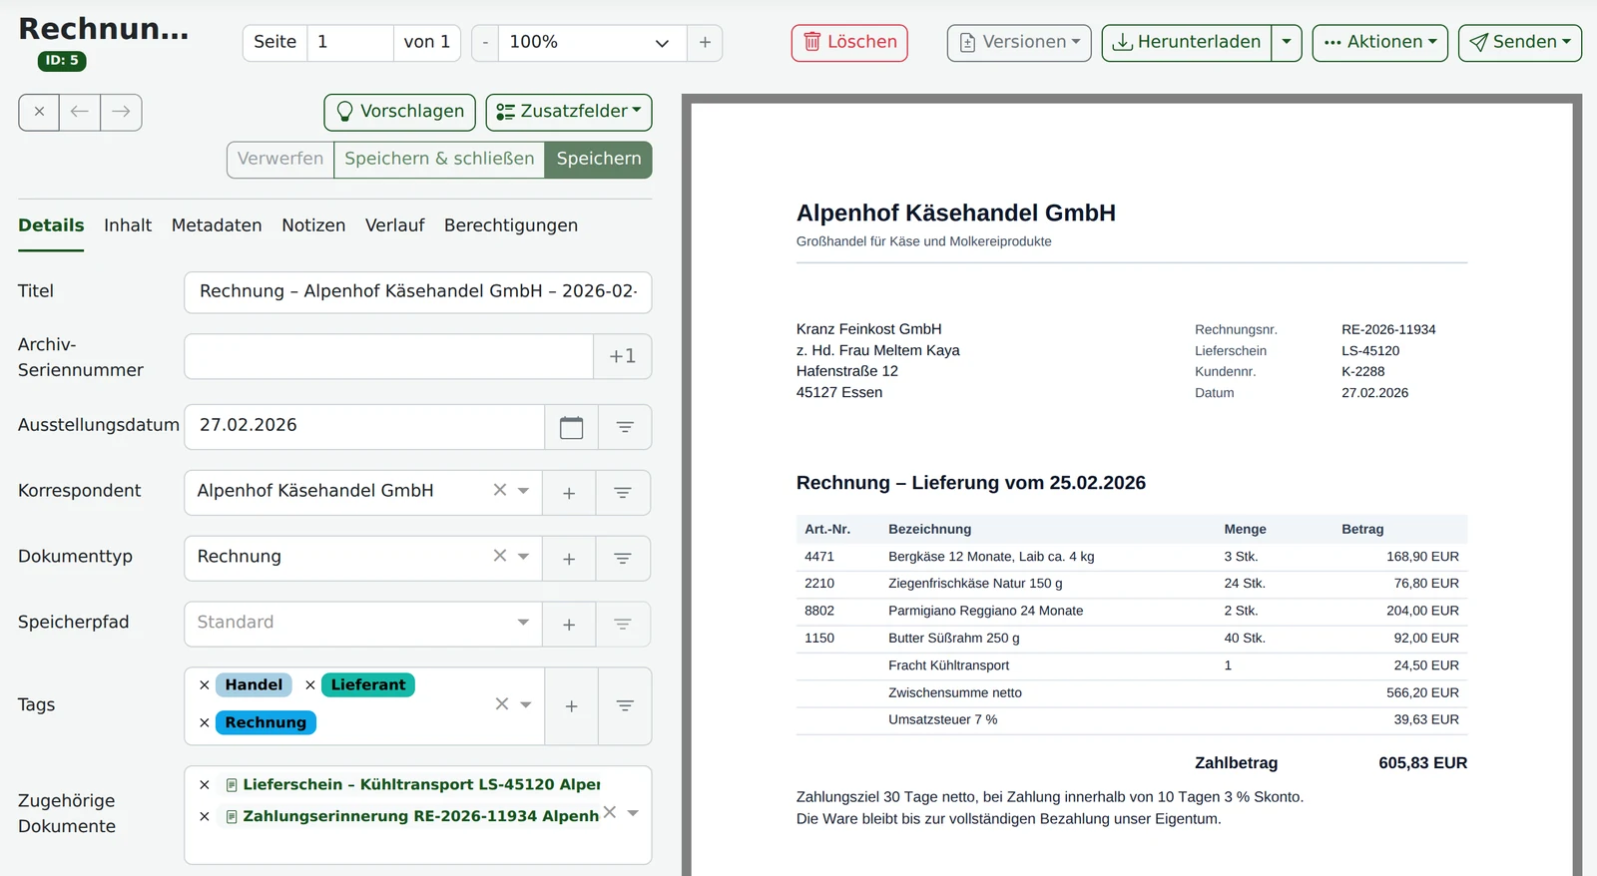Image resolution: width=1597 pixels, height=876 pixels.
Task: Click the filter icon beside Ausstellungsdatum
Action: [x=625, y=427]
